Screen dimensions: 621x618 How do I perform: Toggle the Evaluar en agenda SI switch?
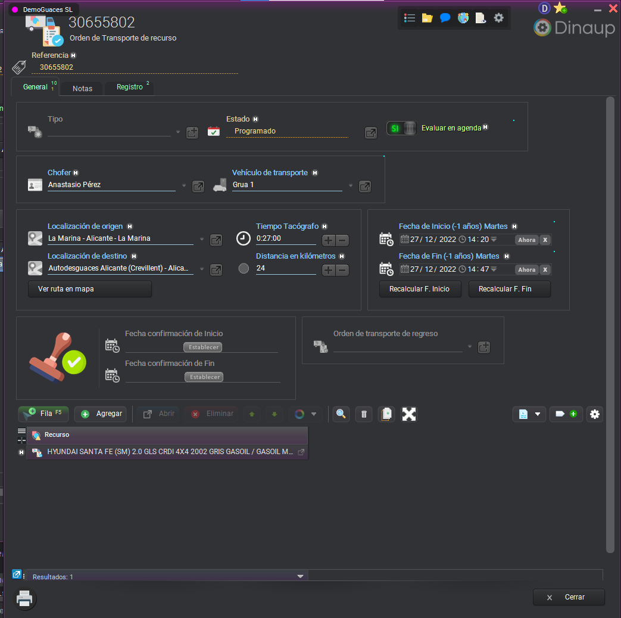click(x=401, y=128)
